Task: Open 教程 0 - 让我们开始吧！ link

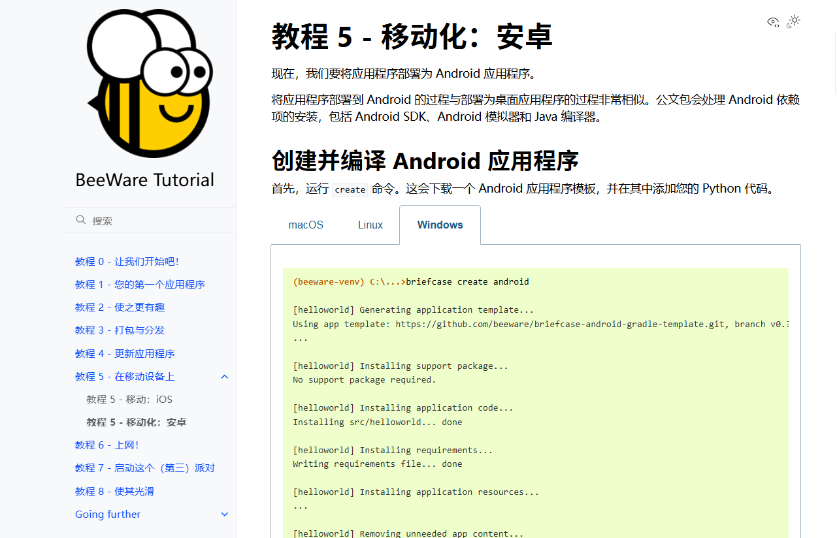Action: tap(127, 262)
